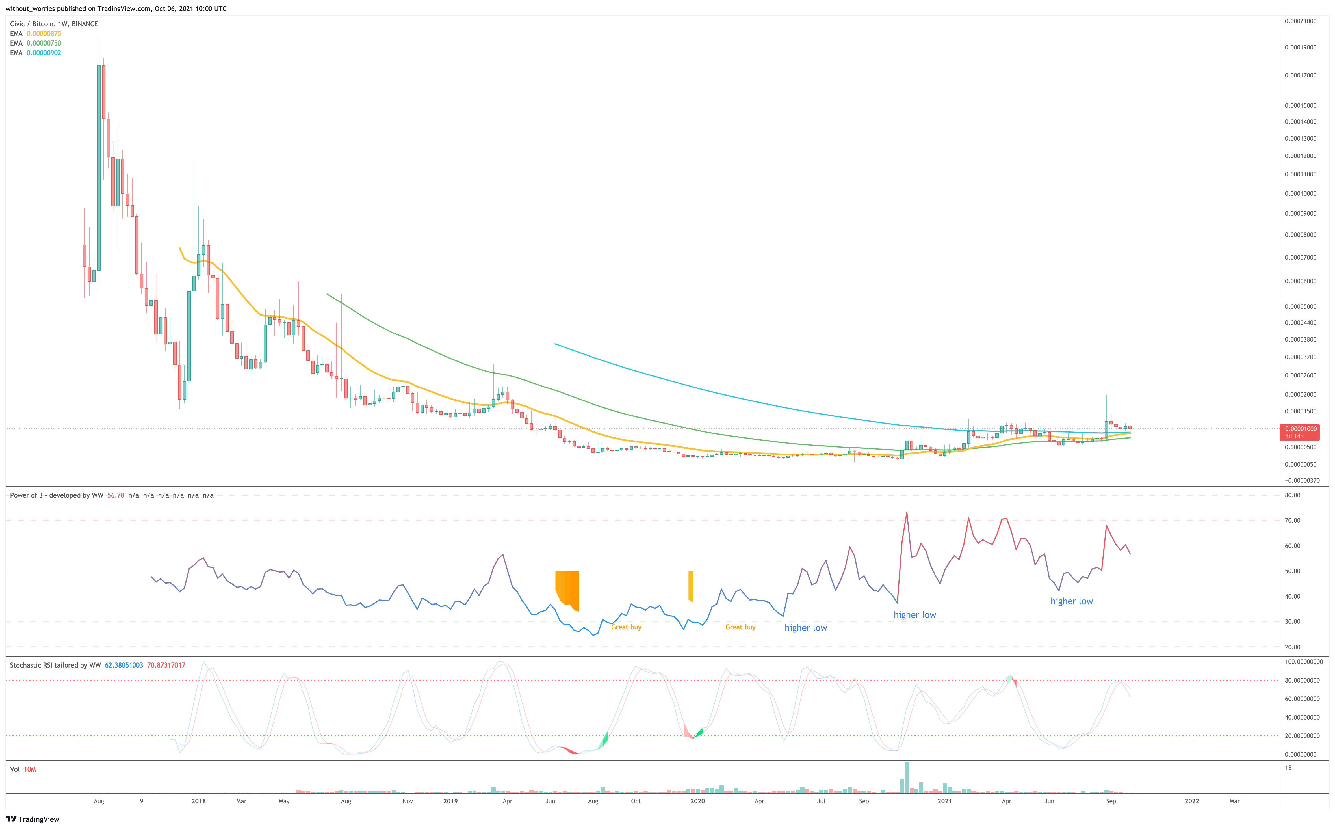Viewport: 1335px width, 829px height.
Task: Click the 2019 label on the time axis
Action: coord(450,801)
